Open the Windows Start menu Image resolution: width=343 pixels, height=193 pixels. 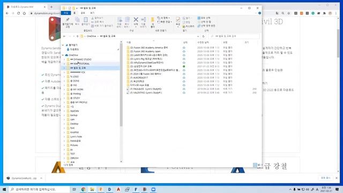pyautogui.click(x=4, y=189)
